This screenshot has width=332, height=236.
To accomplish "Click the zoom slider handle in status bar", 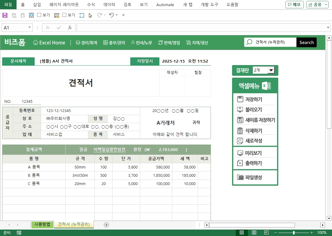I will tap(294, 233).
